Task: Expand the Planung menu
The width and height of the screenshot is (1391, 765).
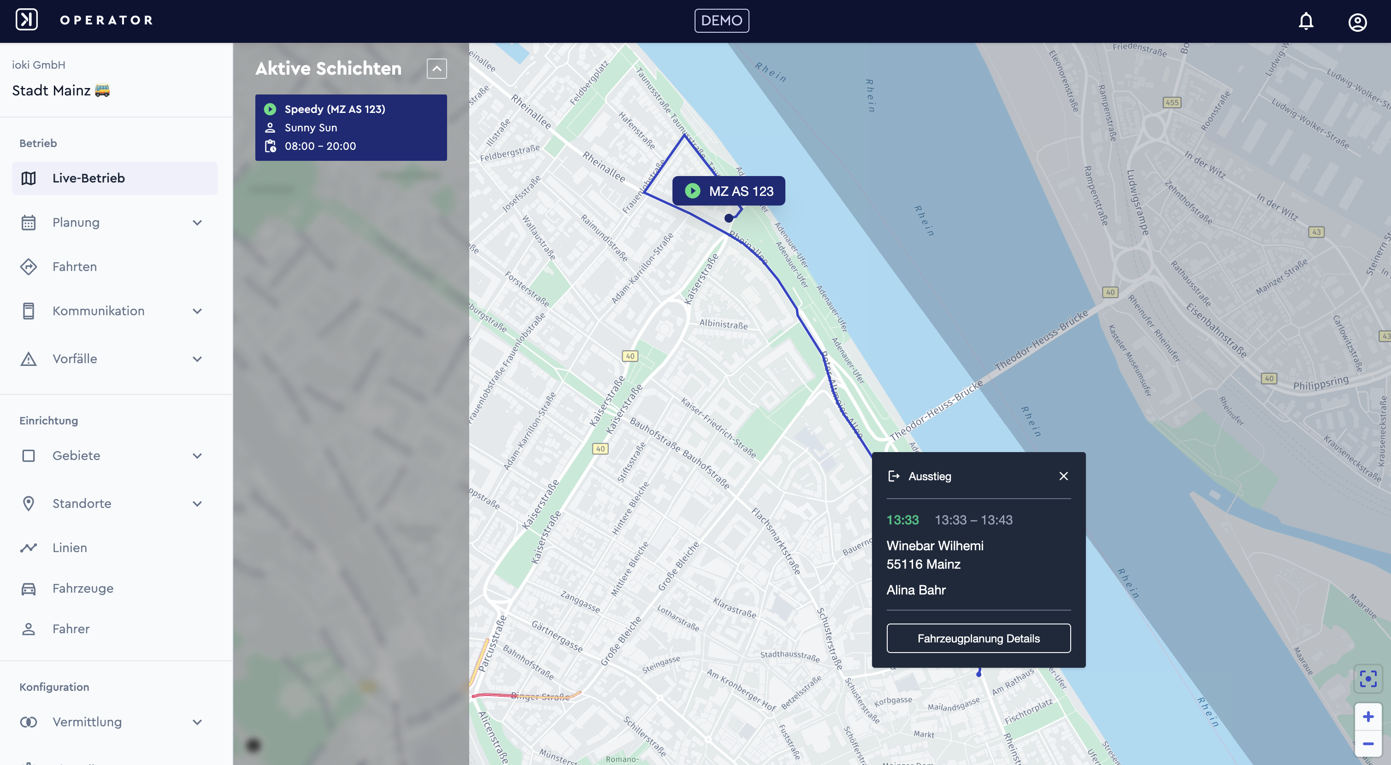Action: click(x=114, y=223)
